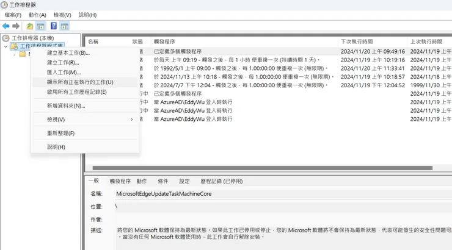Viewport: 452px width, 250px height.
Task: Expand the 檢視(V) submenu in context menu
Action: tap(85, 120)
